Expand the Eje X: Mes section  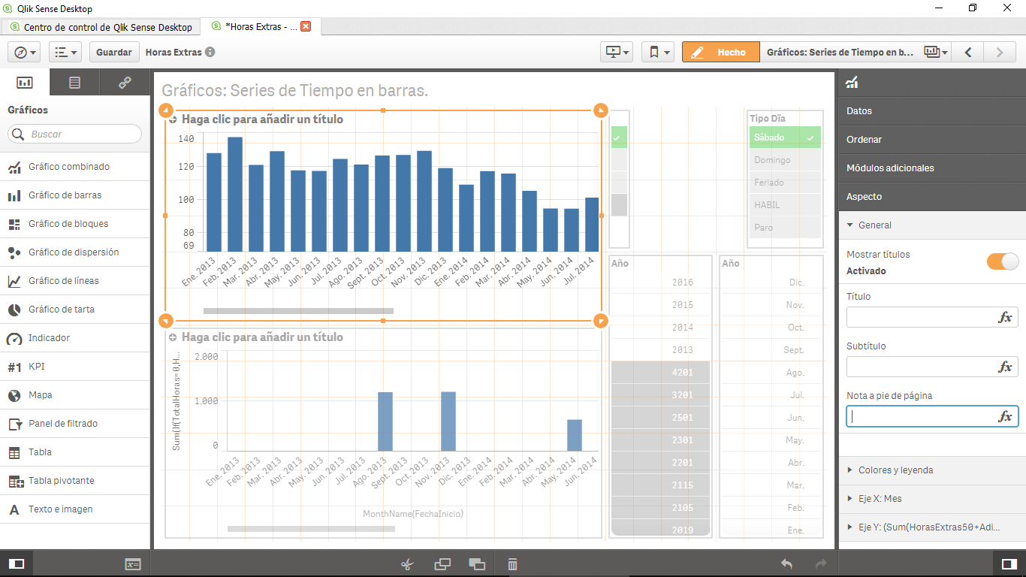(x=932, y=499)
